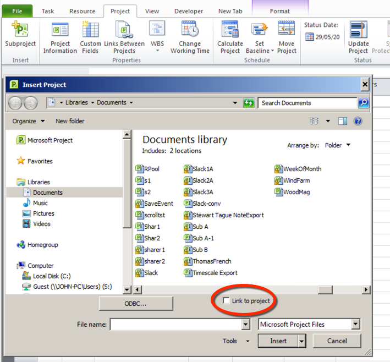390x362 pixels.
Task: Click file list horizontal scroll right arrow
Action: (366, 289)
